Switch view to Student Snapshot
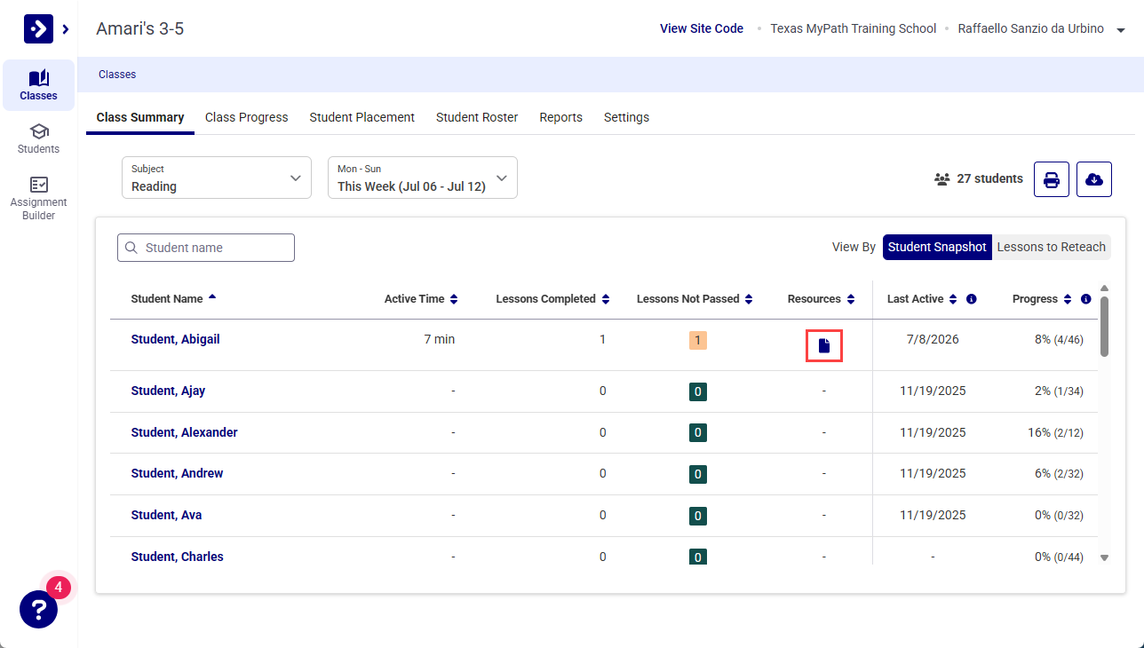1144x648 pixels. (x=937, y=247)
